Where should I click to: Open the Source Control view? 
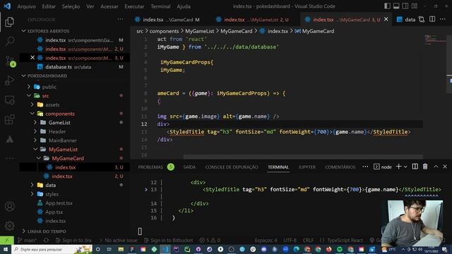[x=10, y=61]
